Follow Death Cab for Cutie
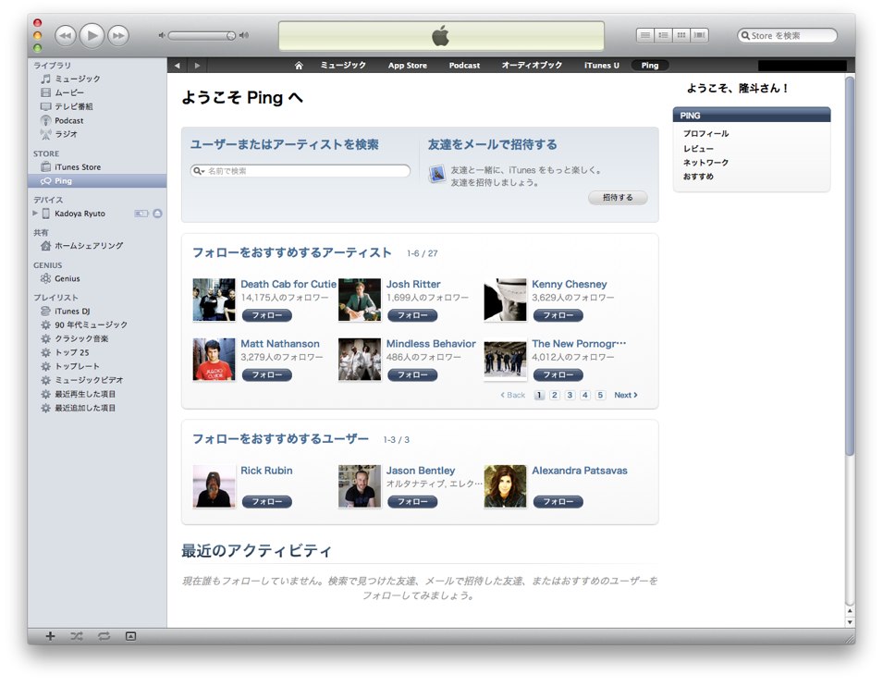 267,315
